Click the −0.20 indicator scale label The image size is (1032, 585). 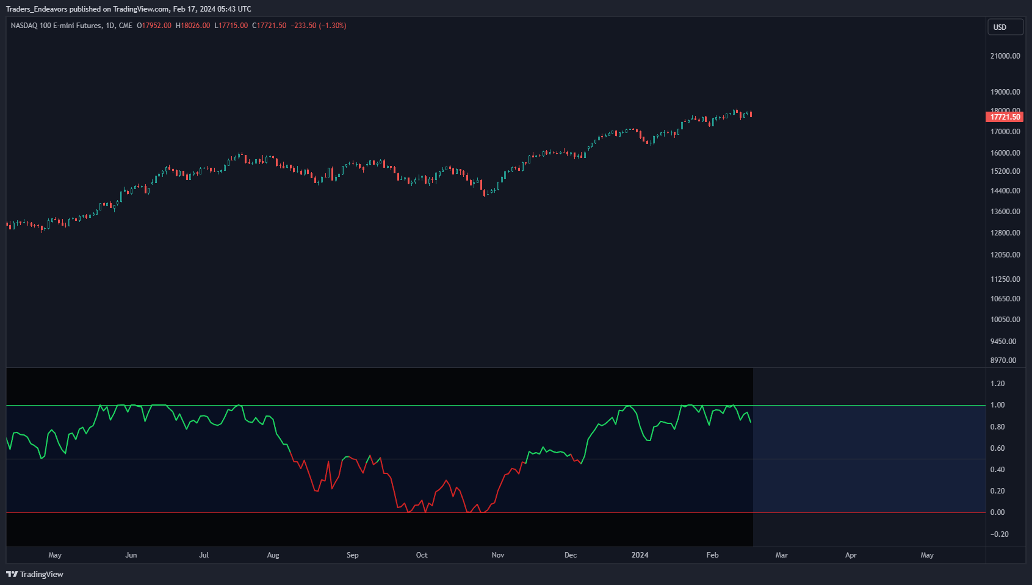tap(999, 534)
